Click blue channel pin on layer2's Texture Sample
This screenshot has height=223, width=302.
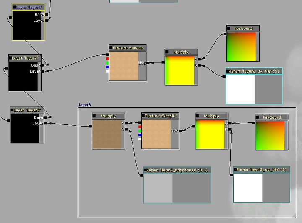tap(107, 67)
